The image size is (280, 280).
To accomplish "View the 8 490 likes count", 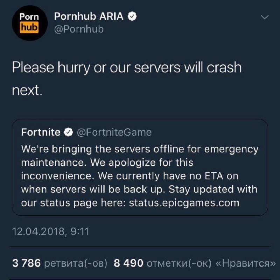I will (129, 263).
